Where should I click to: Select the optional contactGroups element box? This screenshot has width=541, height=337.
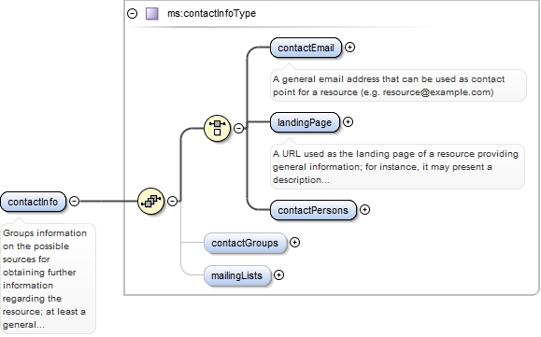[x=245, y=243]
